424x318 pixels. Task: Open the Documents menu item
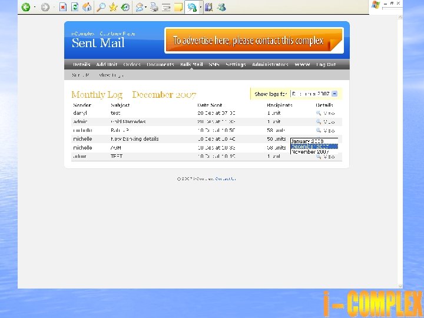tap(160, 64)
